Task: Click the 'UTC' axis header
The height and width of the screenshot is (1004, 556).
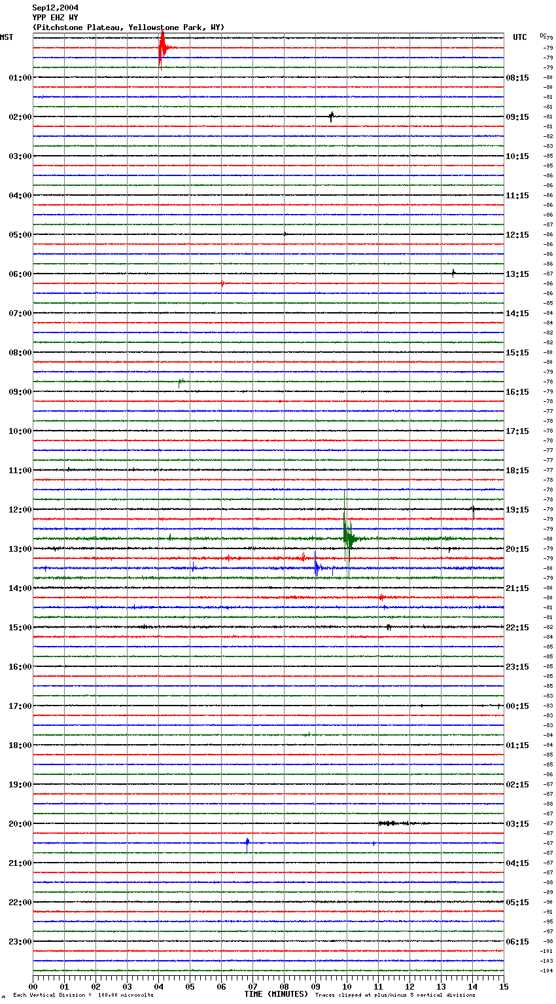Action: click(x=520, y=37)
